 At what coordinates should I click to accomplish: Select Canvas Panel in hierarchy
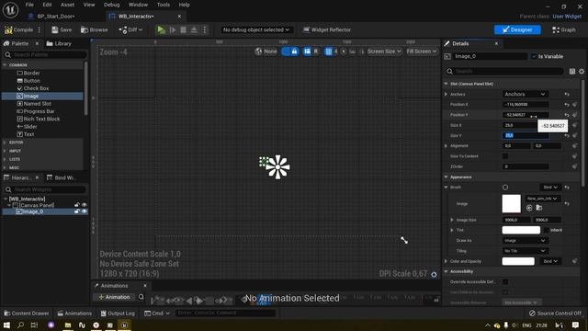pyautogui.click(x=37, y=205)
